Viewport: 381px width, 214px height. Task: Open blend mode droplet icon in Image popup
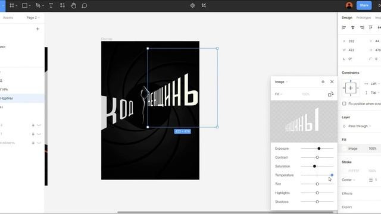pyautogui.click(x=323, y=82)
